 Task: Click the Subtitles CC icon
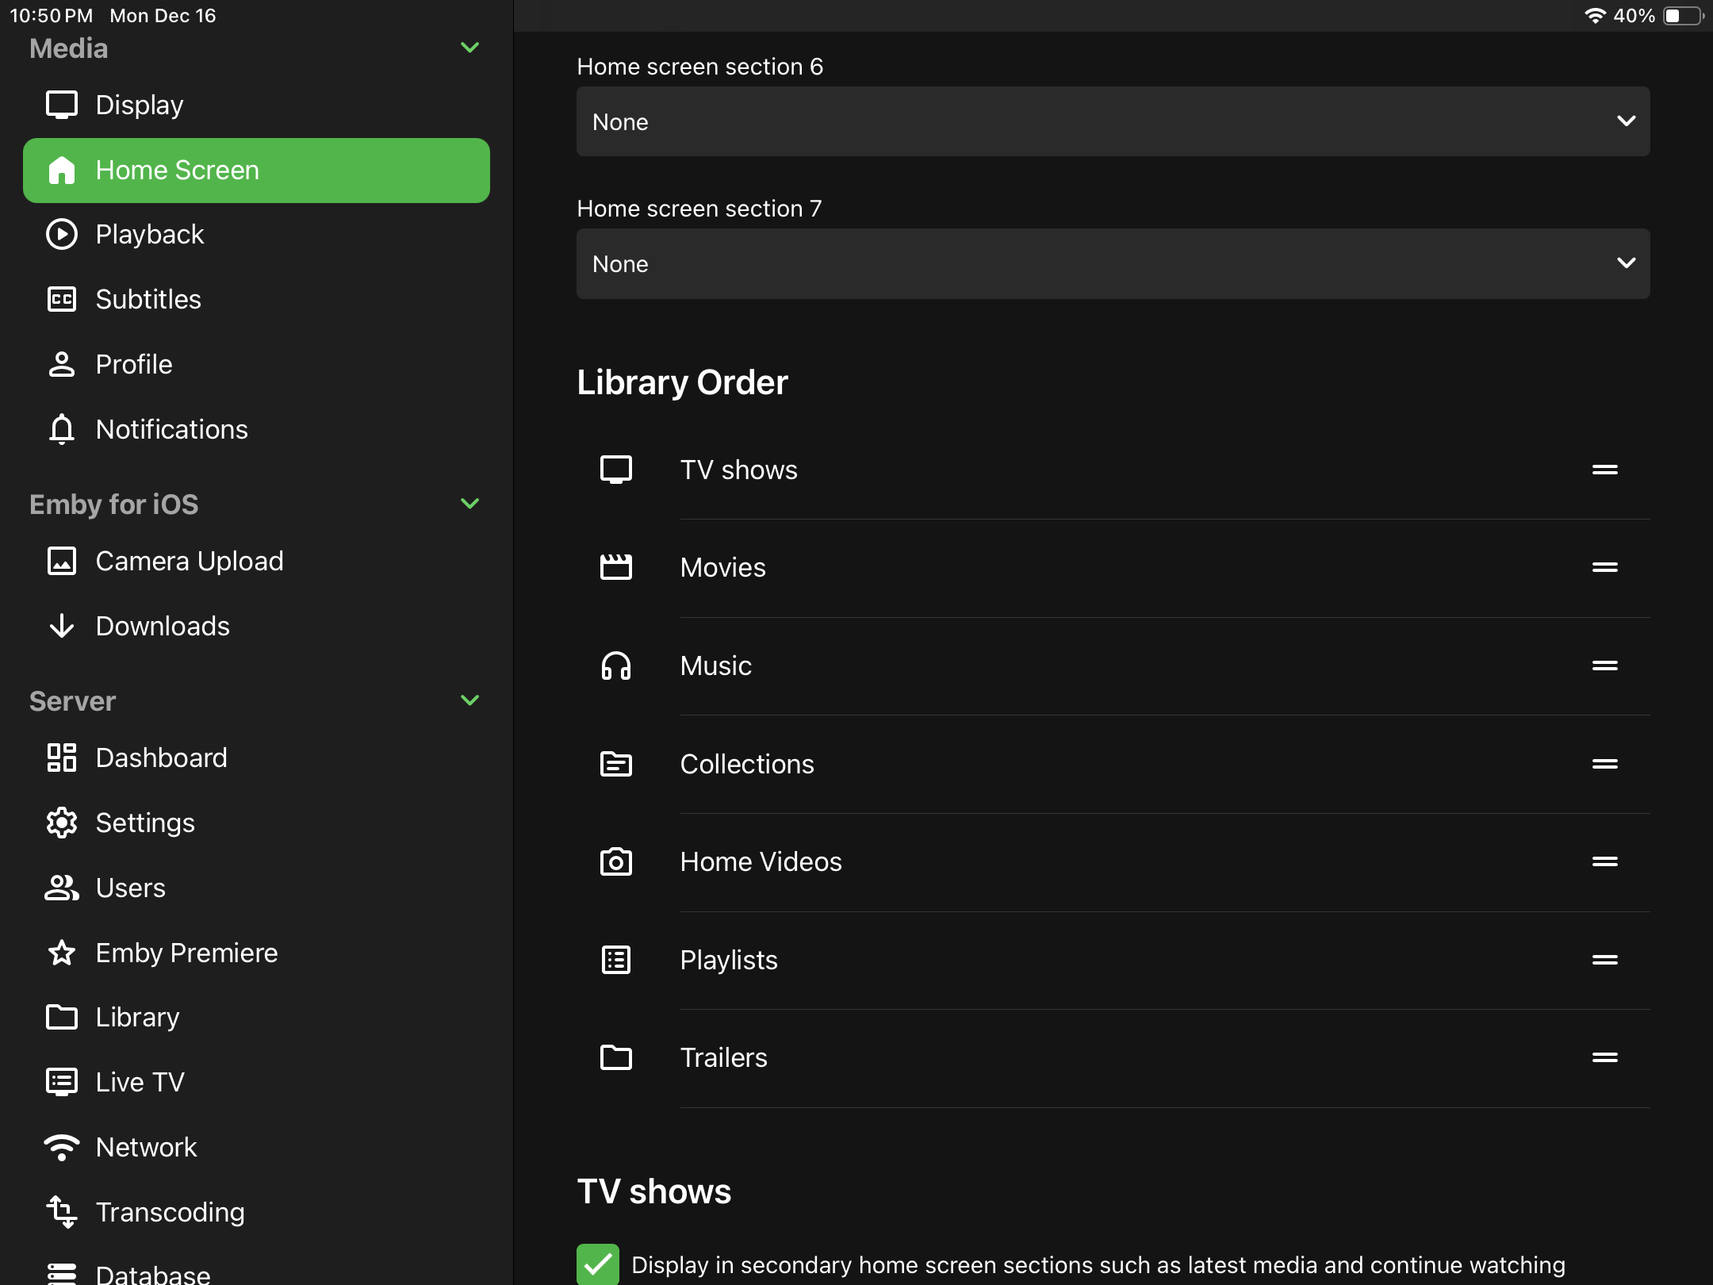[62, 300]
